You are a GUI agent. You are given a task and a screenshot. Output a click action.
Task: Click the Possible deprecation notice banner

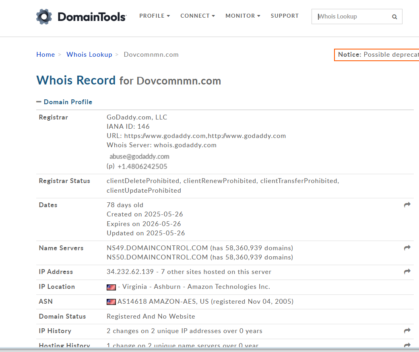[x=376, y=55]
